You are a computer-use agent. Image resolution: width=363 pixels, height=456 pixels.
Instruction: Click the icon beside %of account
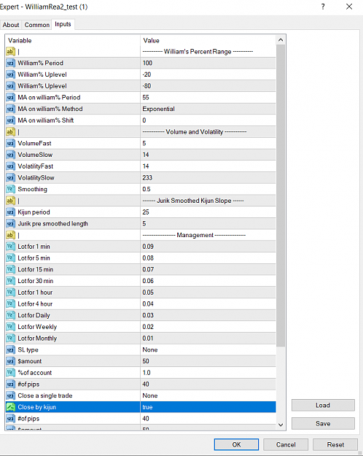(10, 373)
